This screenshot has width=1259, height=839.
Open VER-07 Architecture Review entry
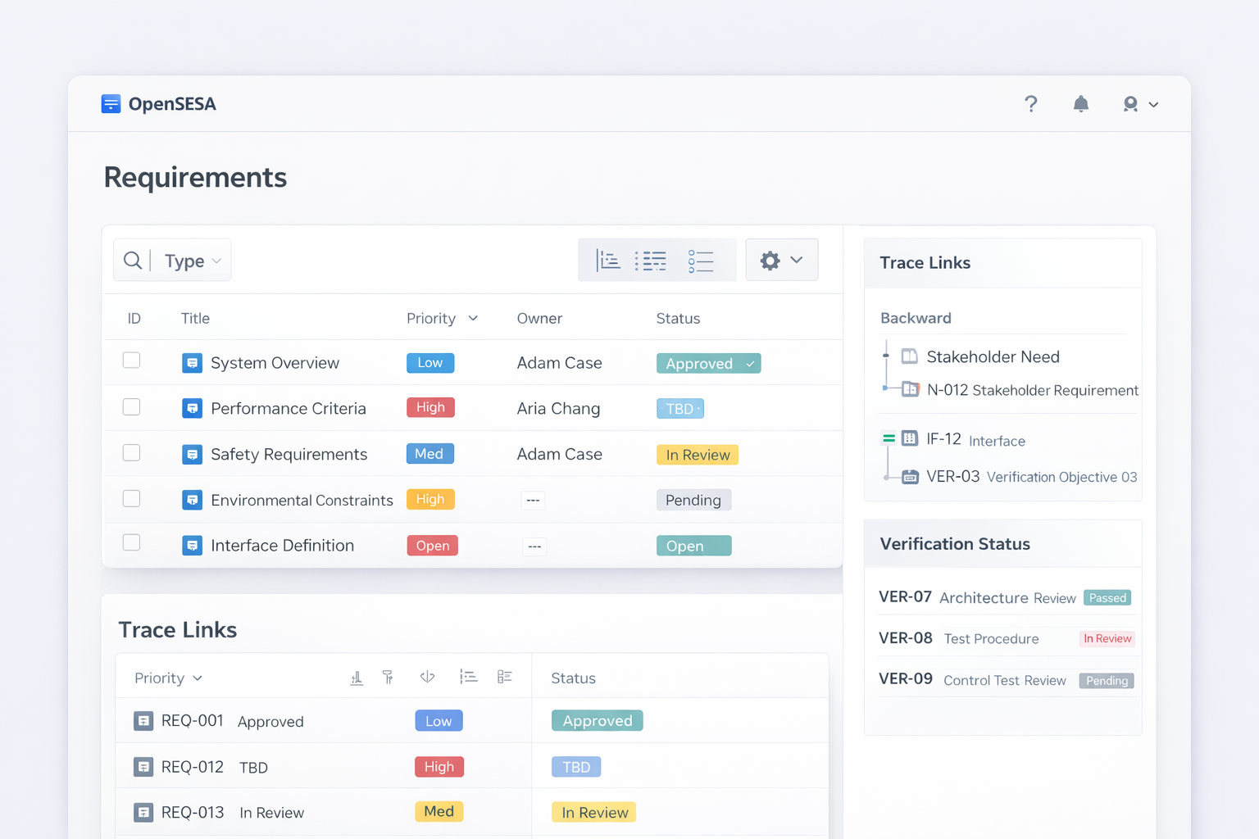(x=1005, y=597)
